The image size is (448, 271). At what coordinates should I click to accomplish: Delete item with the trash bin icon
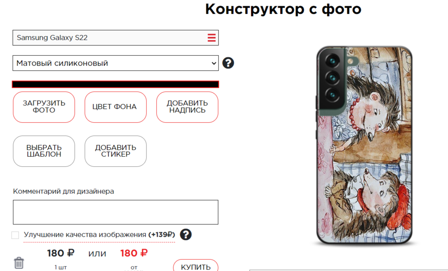[x=19, y=263]
